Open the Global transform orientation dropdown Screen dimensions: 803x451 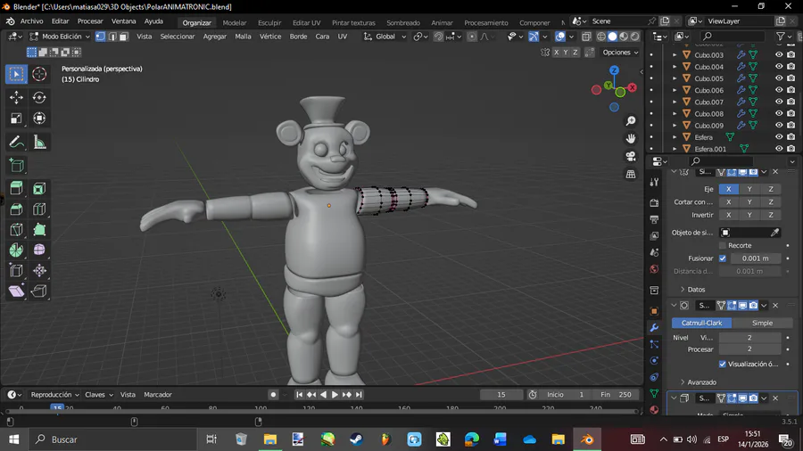pyautogui.click(x=385, y=37)
